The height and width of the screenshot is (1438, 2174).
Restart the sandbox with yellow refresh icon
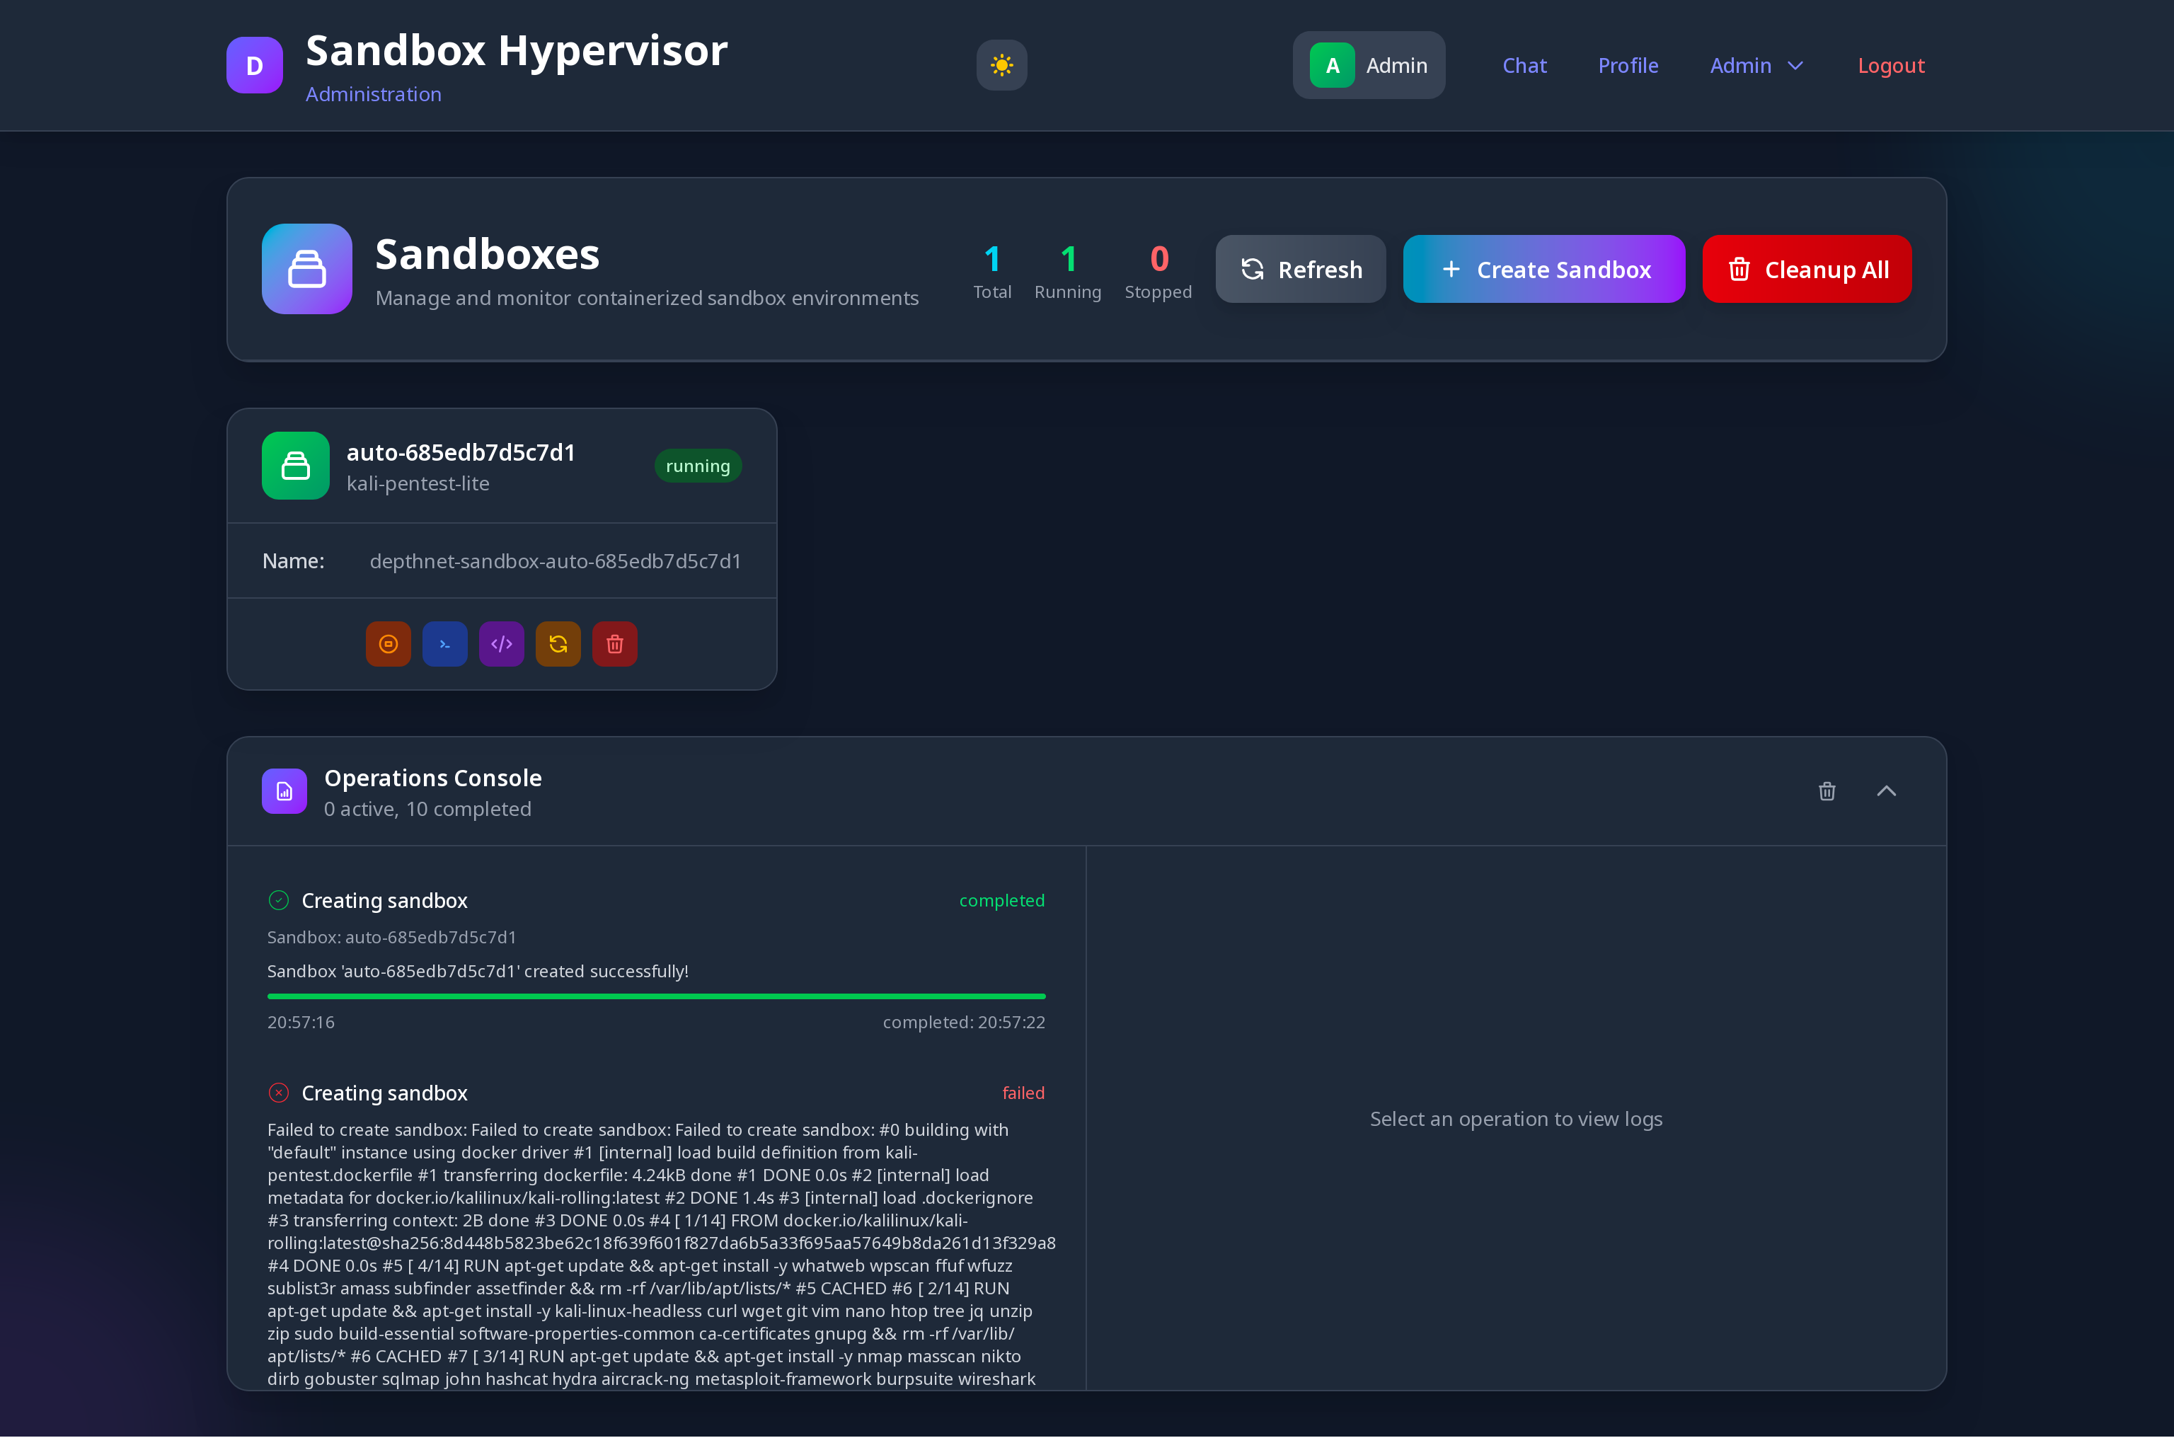coord(558,644)
